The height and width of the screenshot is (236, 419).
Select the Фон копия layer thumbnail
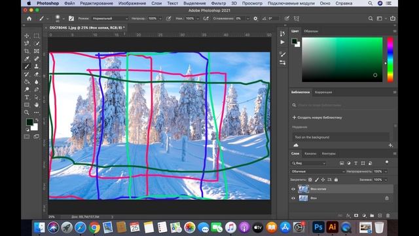click(x=303, y=189)
